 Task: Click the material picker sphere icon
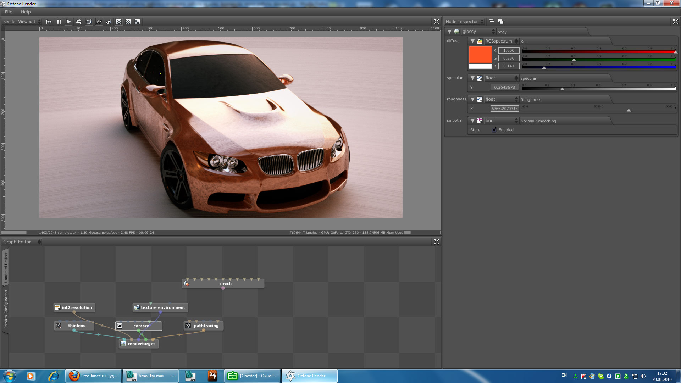pyautogui.click(x=89, y=22)
